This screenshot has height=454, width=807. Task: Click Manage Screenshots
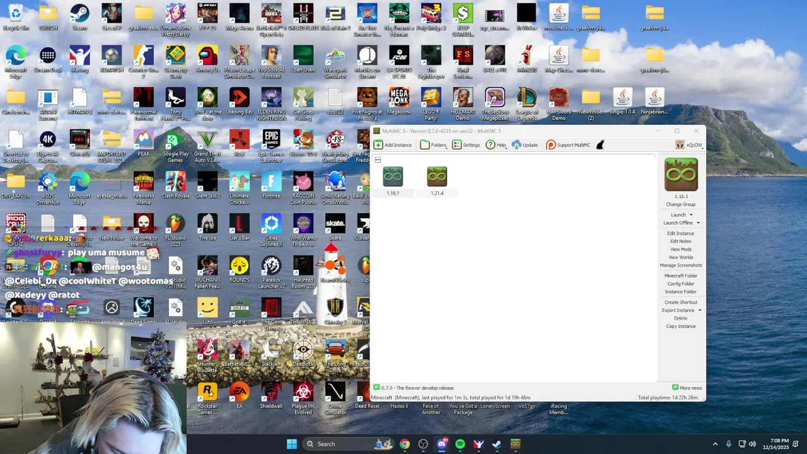[681, 265]
